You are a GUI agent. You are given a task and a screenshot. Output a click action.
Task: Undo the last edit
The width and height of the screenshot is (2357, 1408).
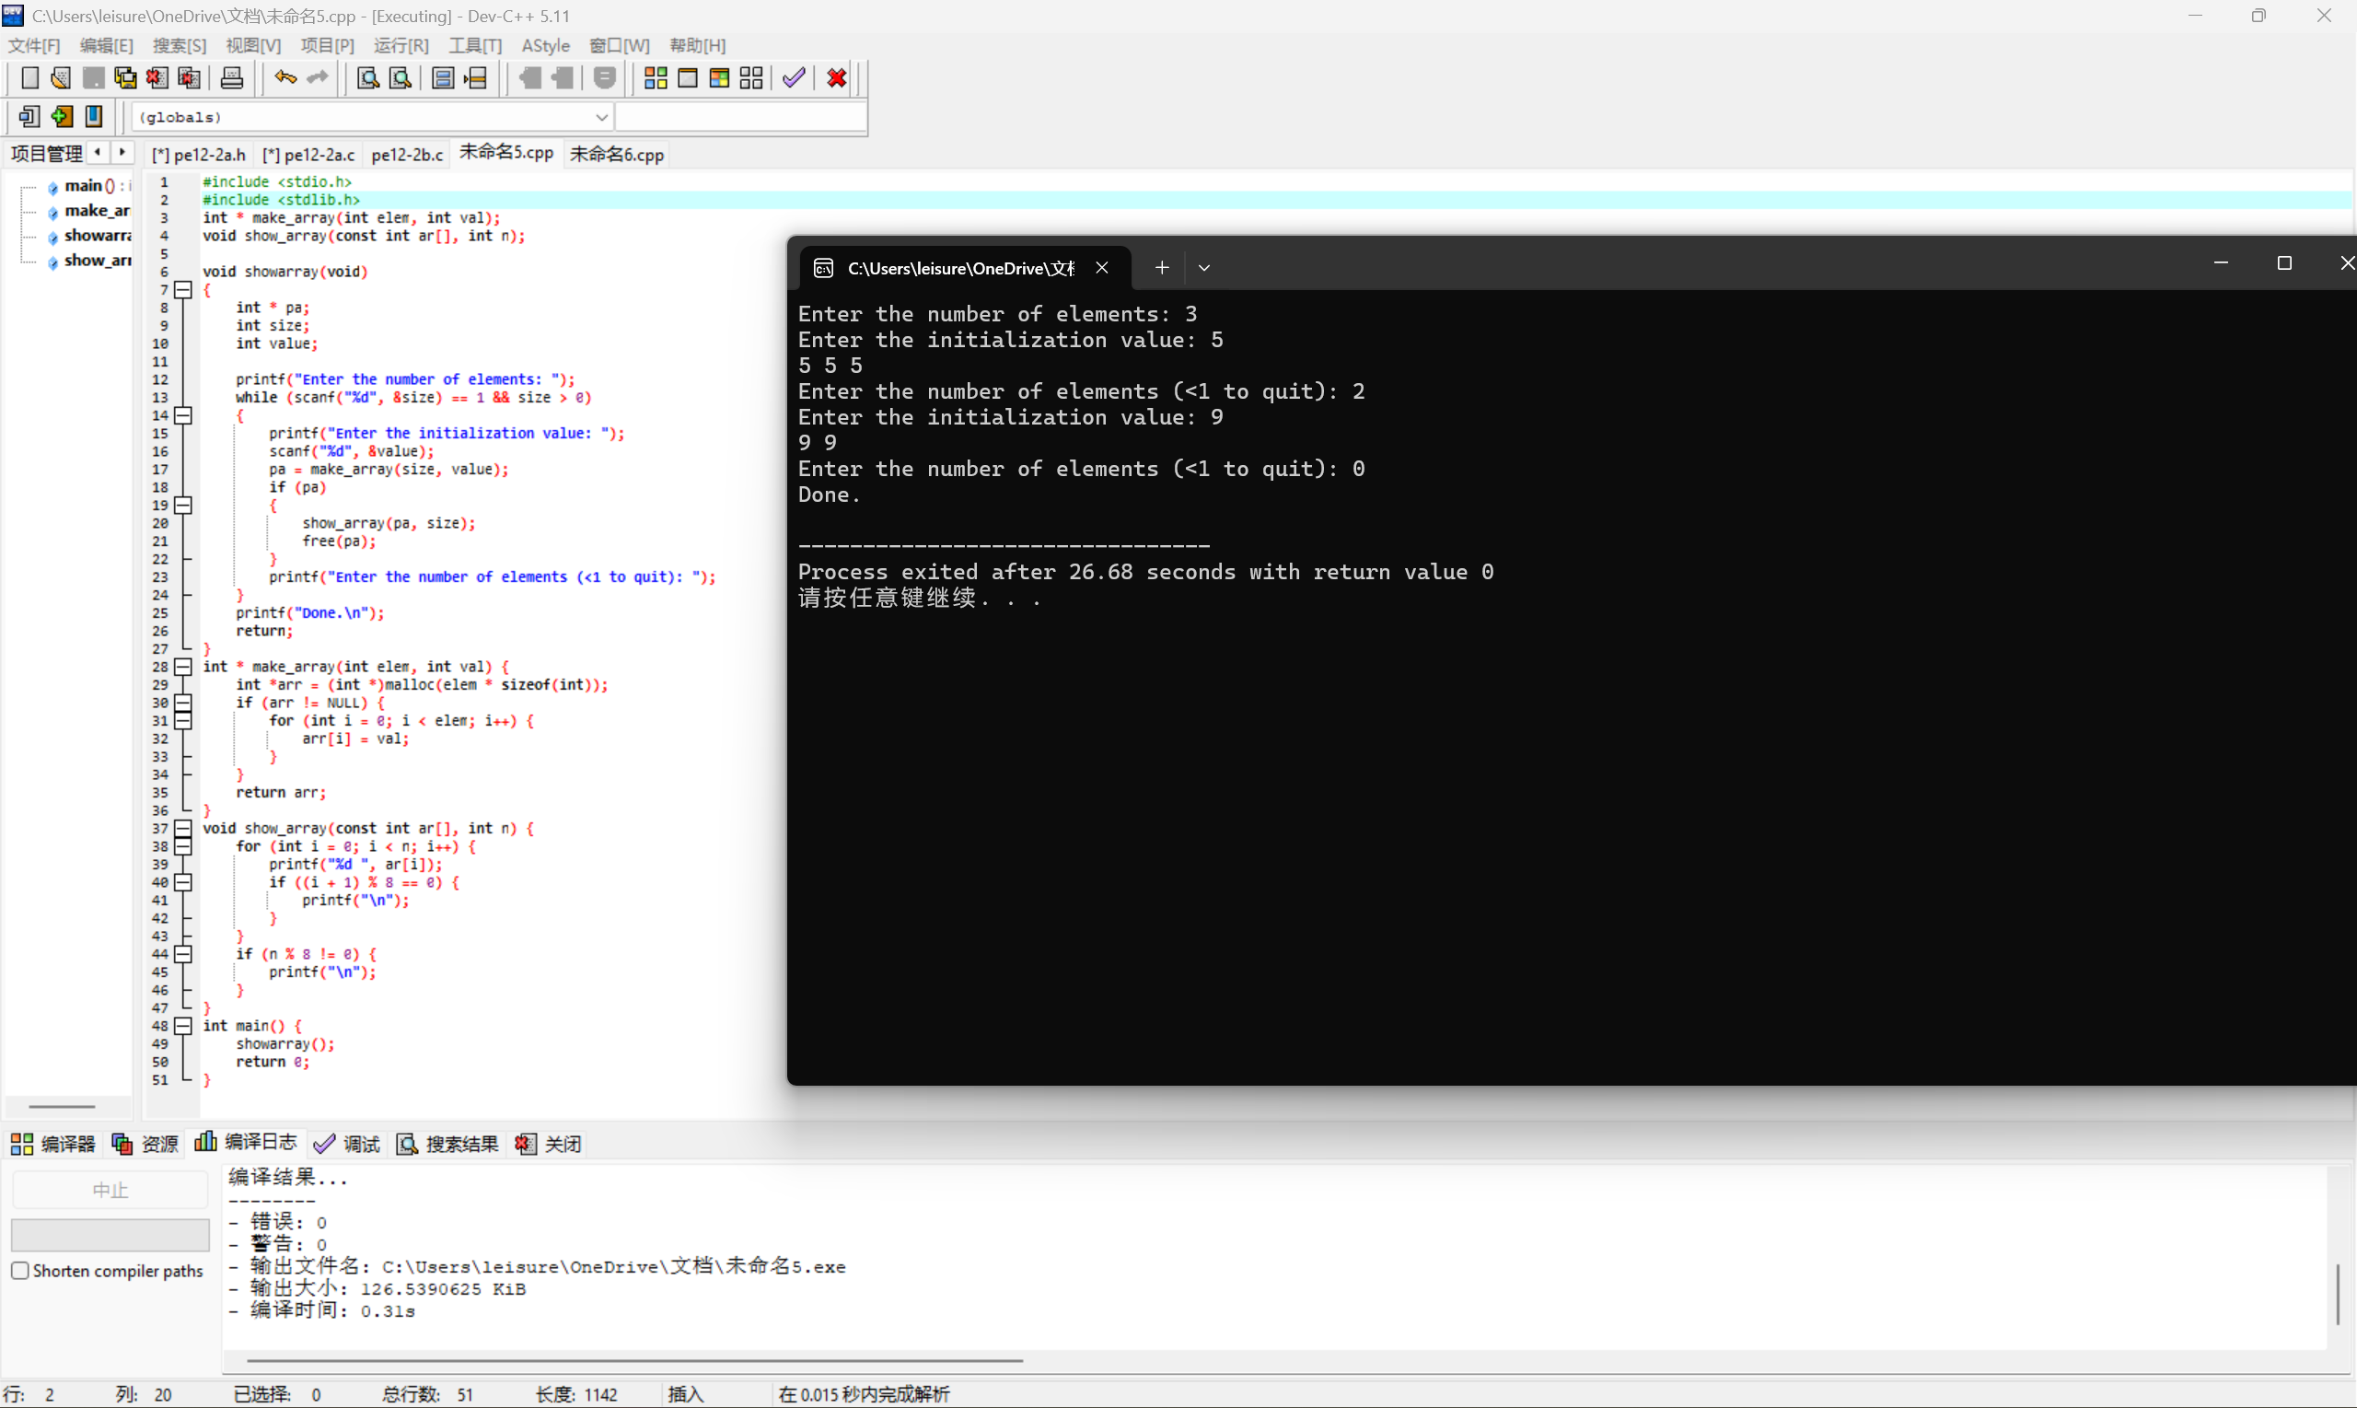[x=284, y=77]
